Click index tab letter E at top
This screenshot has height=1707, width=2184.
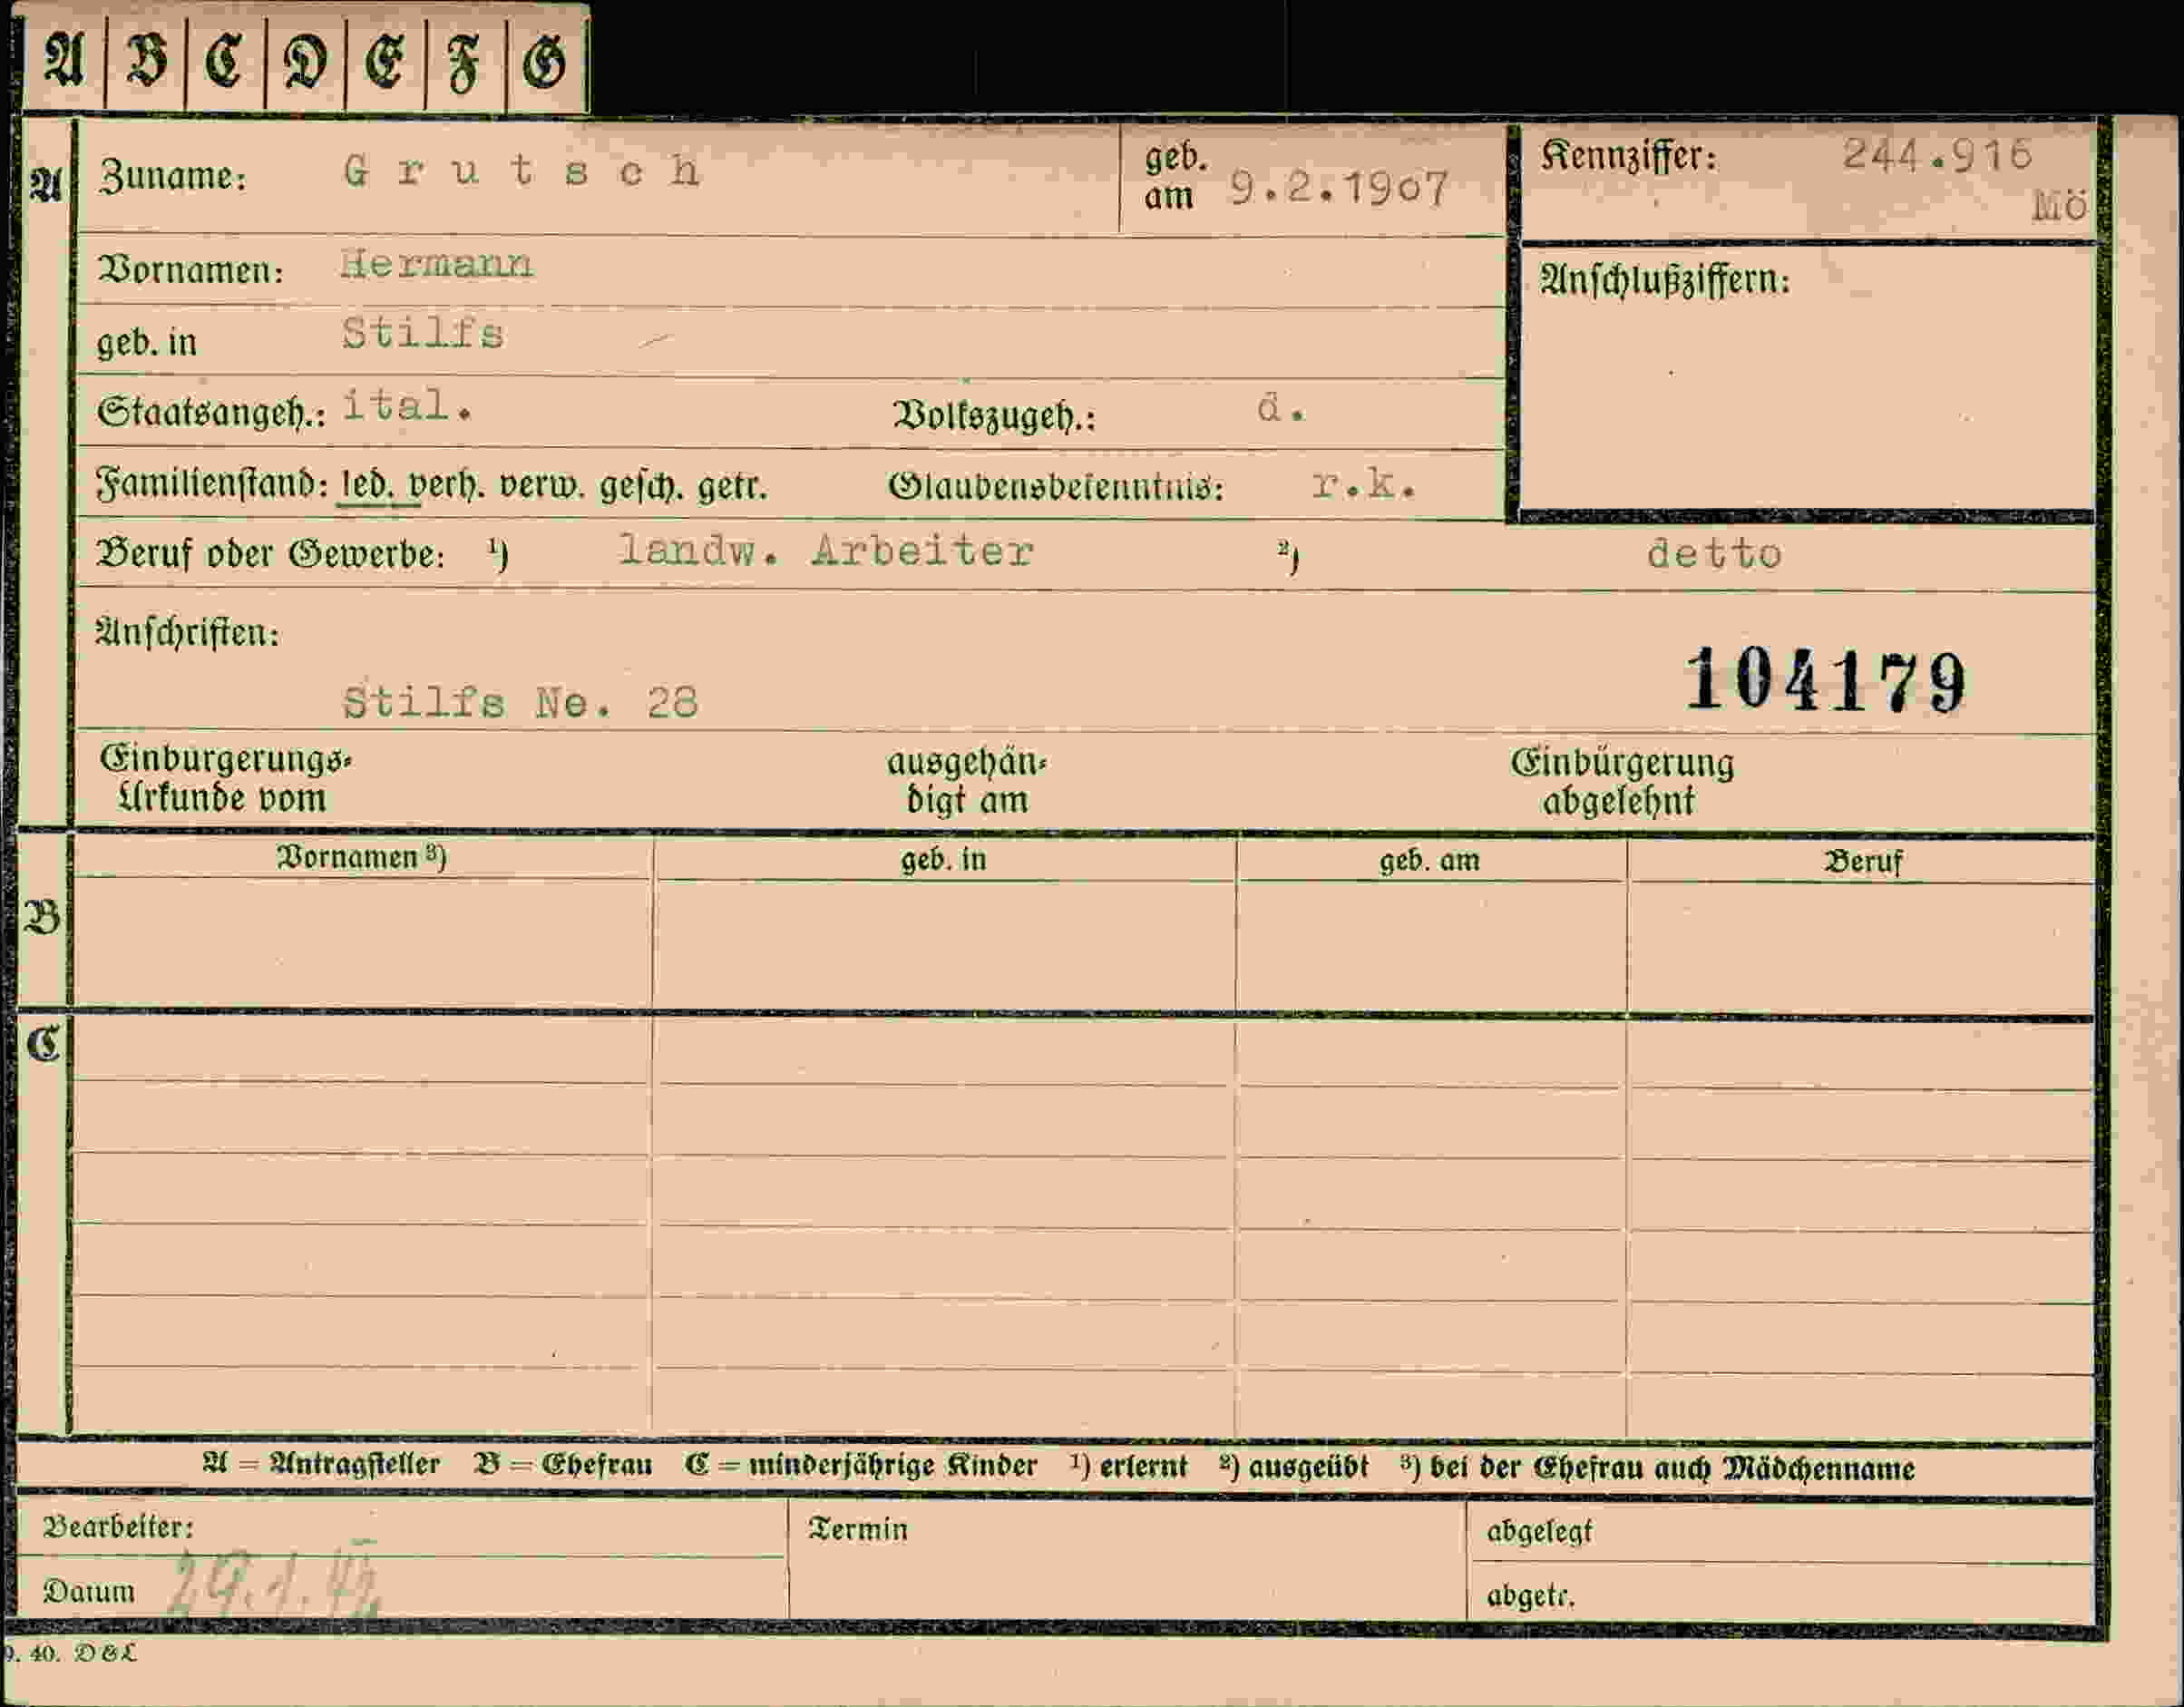pos(385,62)
